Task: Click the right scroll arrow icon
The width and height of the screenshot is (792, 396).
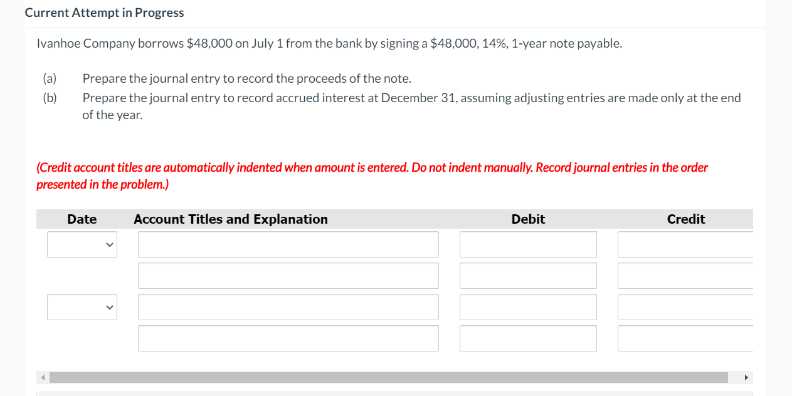Action: (x=746, y=377)
